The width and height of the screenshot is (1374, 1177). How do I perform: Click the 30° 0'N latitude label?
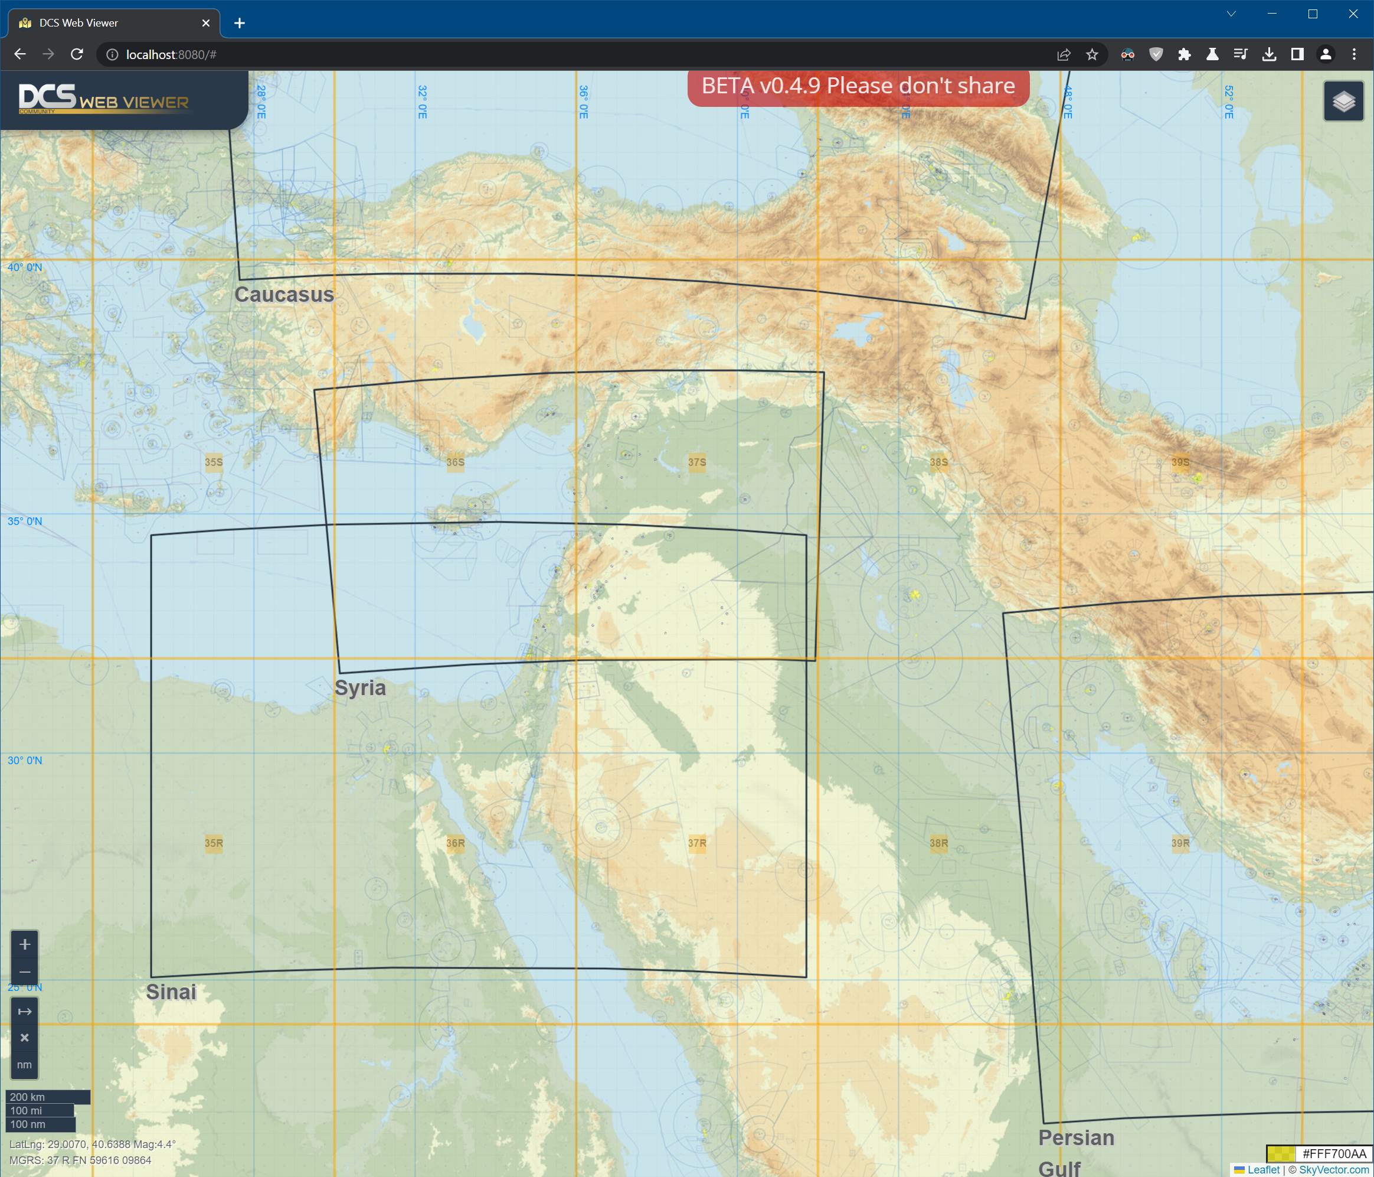pos(25,760)
